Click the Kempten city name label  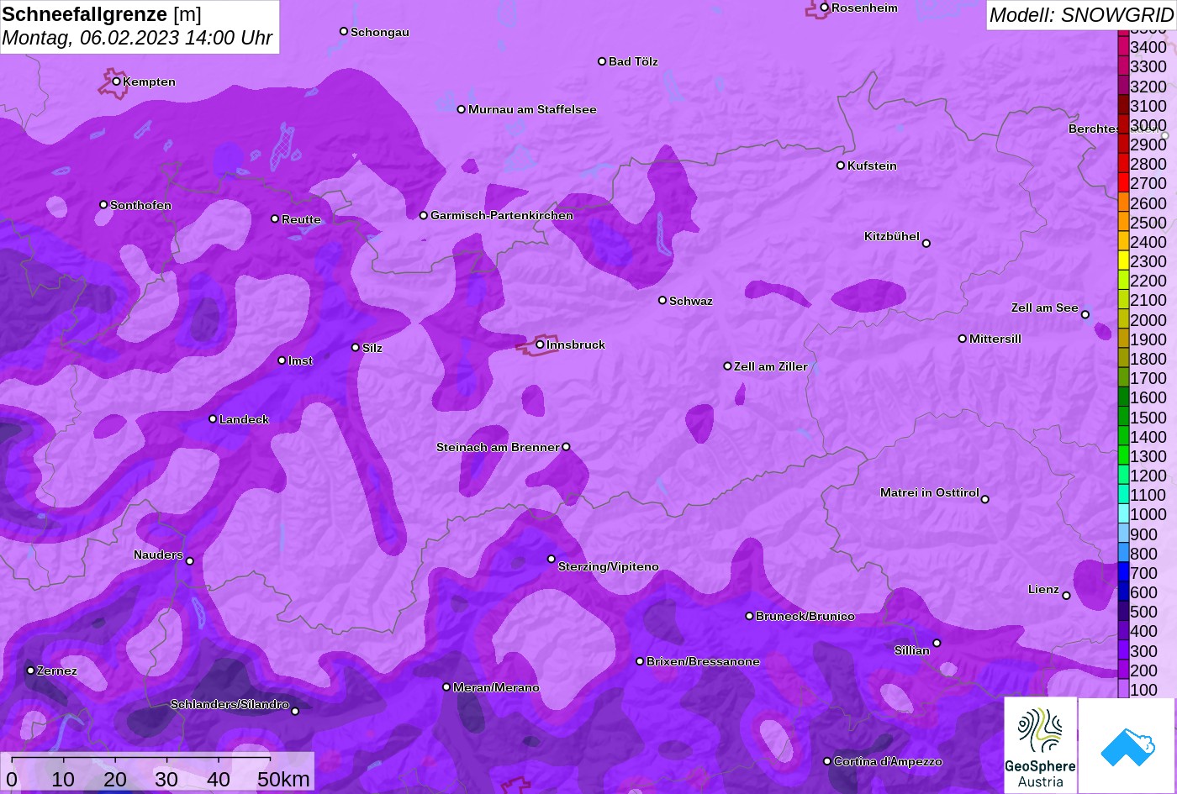pos(149,82)
